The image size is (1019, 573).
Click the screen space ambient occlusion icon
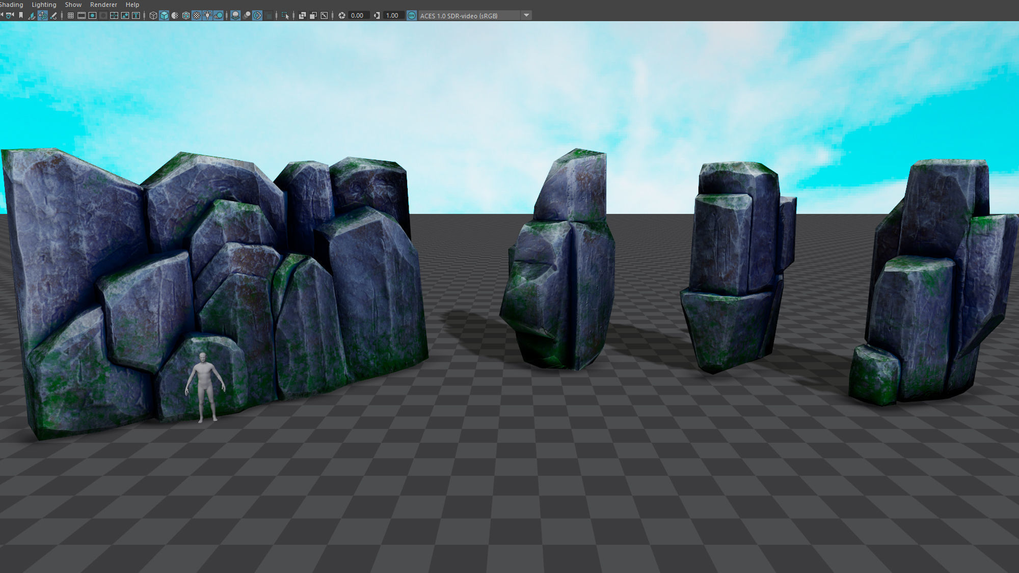coord(235,16)
